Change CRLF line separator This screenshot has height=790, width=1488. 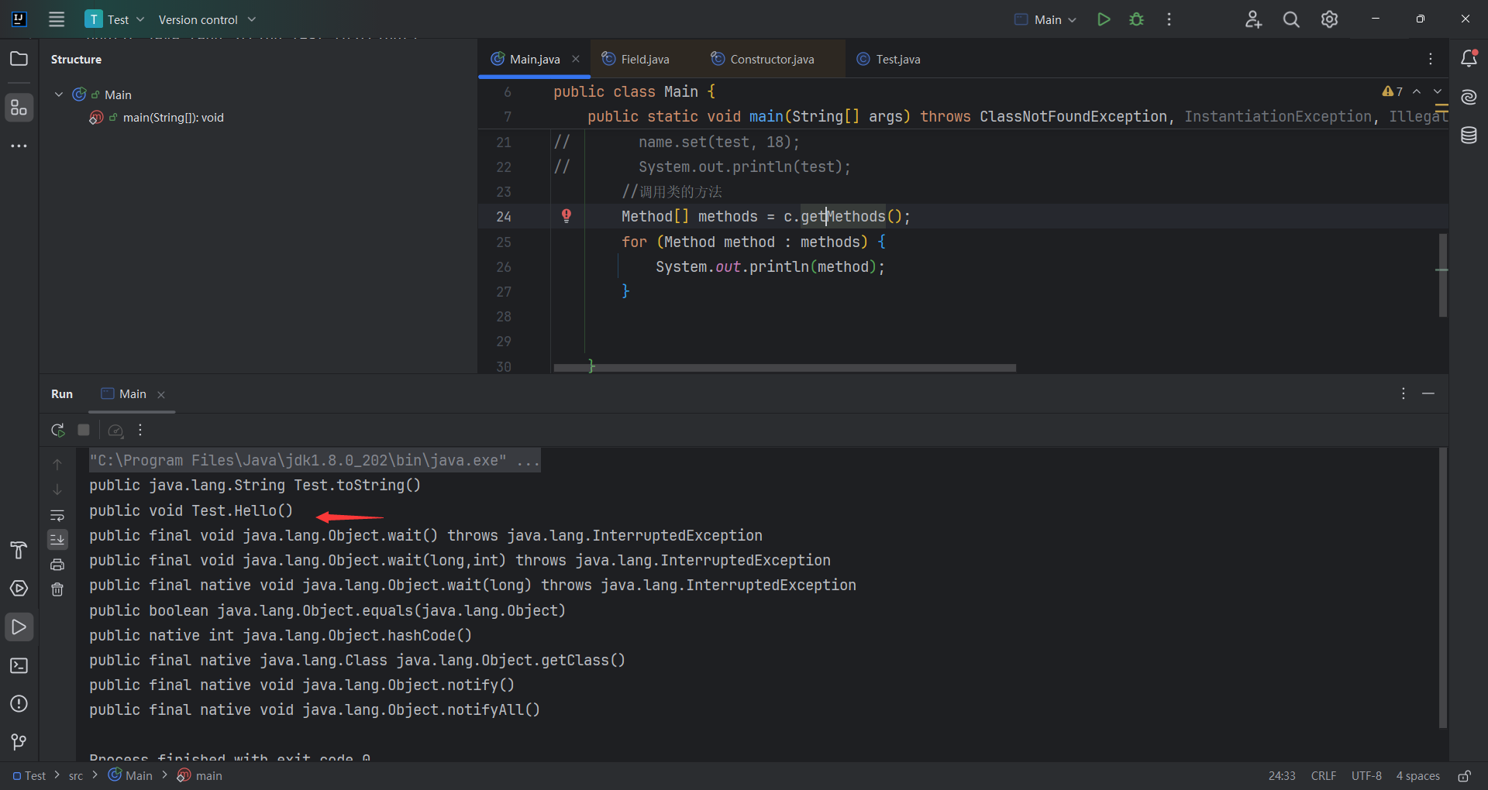point(1324,776)
